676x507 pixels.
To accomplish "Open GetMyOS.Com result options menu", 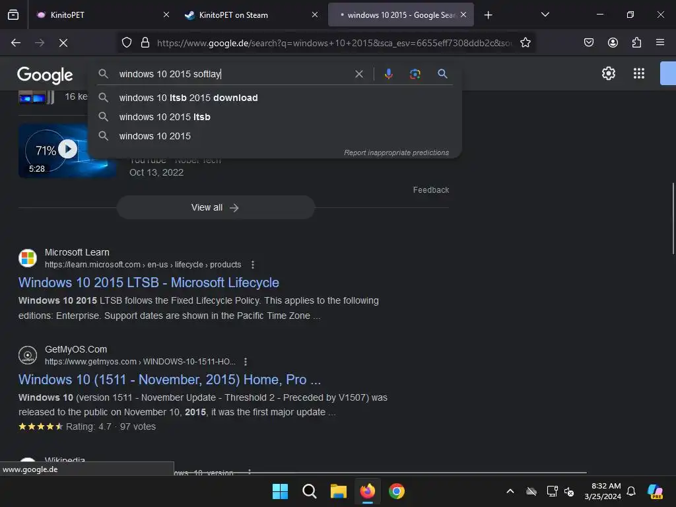I will pos(246,362).
